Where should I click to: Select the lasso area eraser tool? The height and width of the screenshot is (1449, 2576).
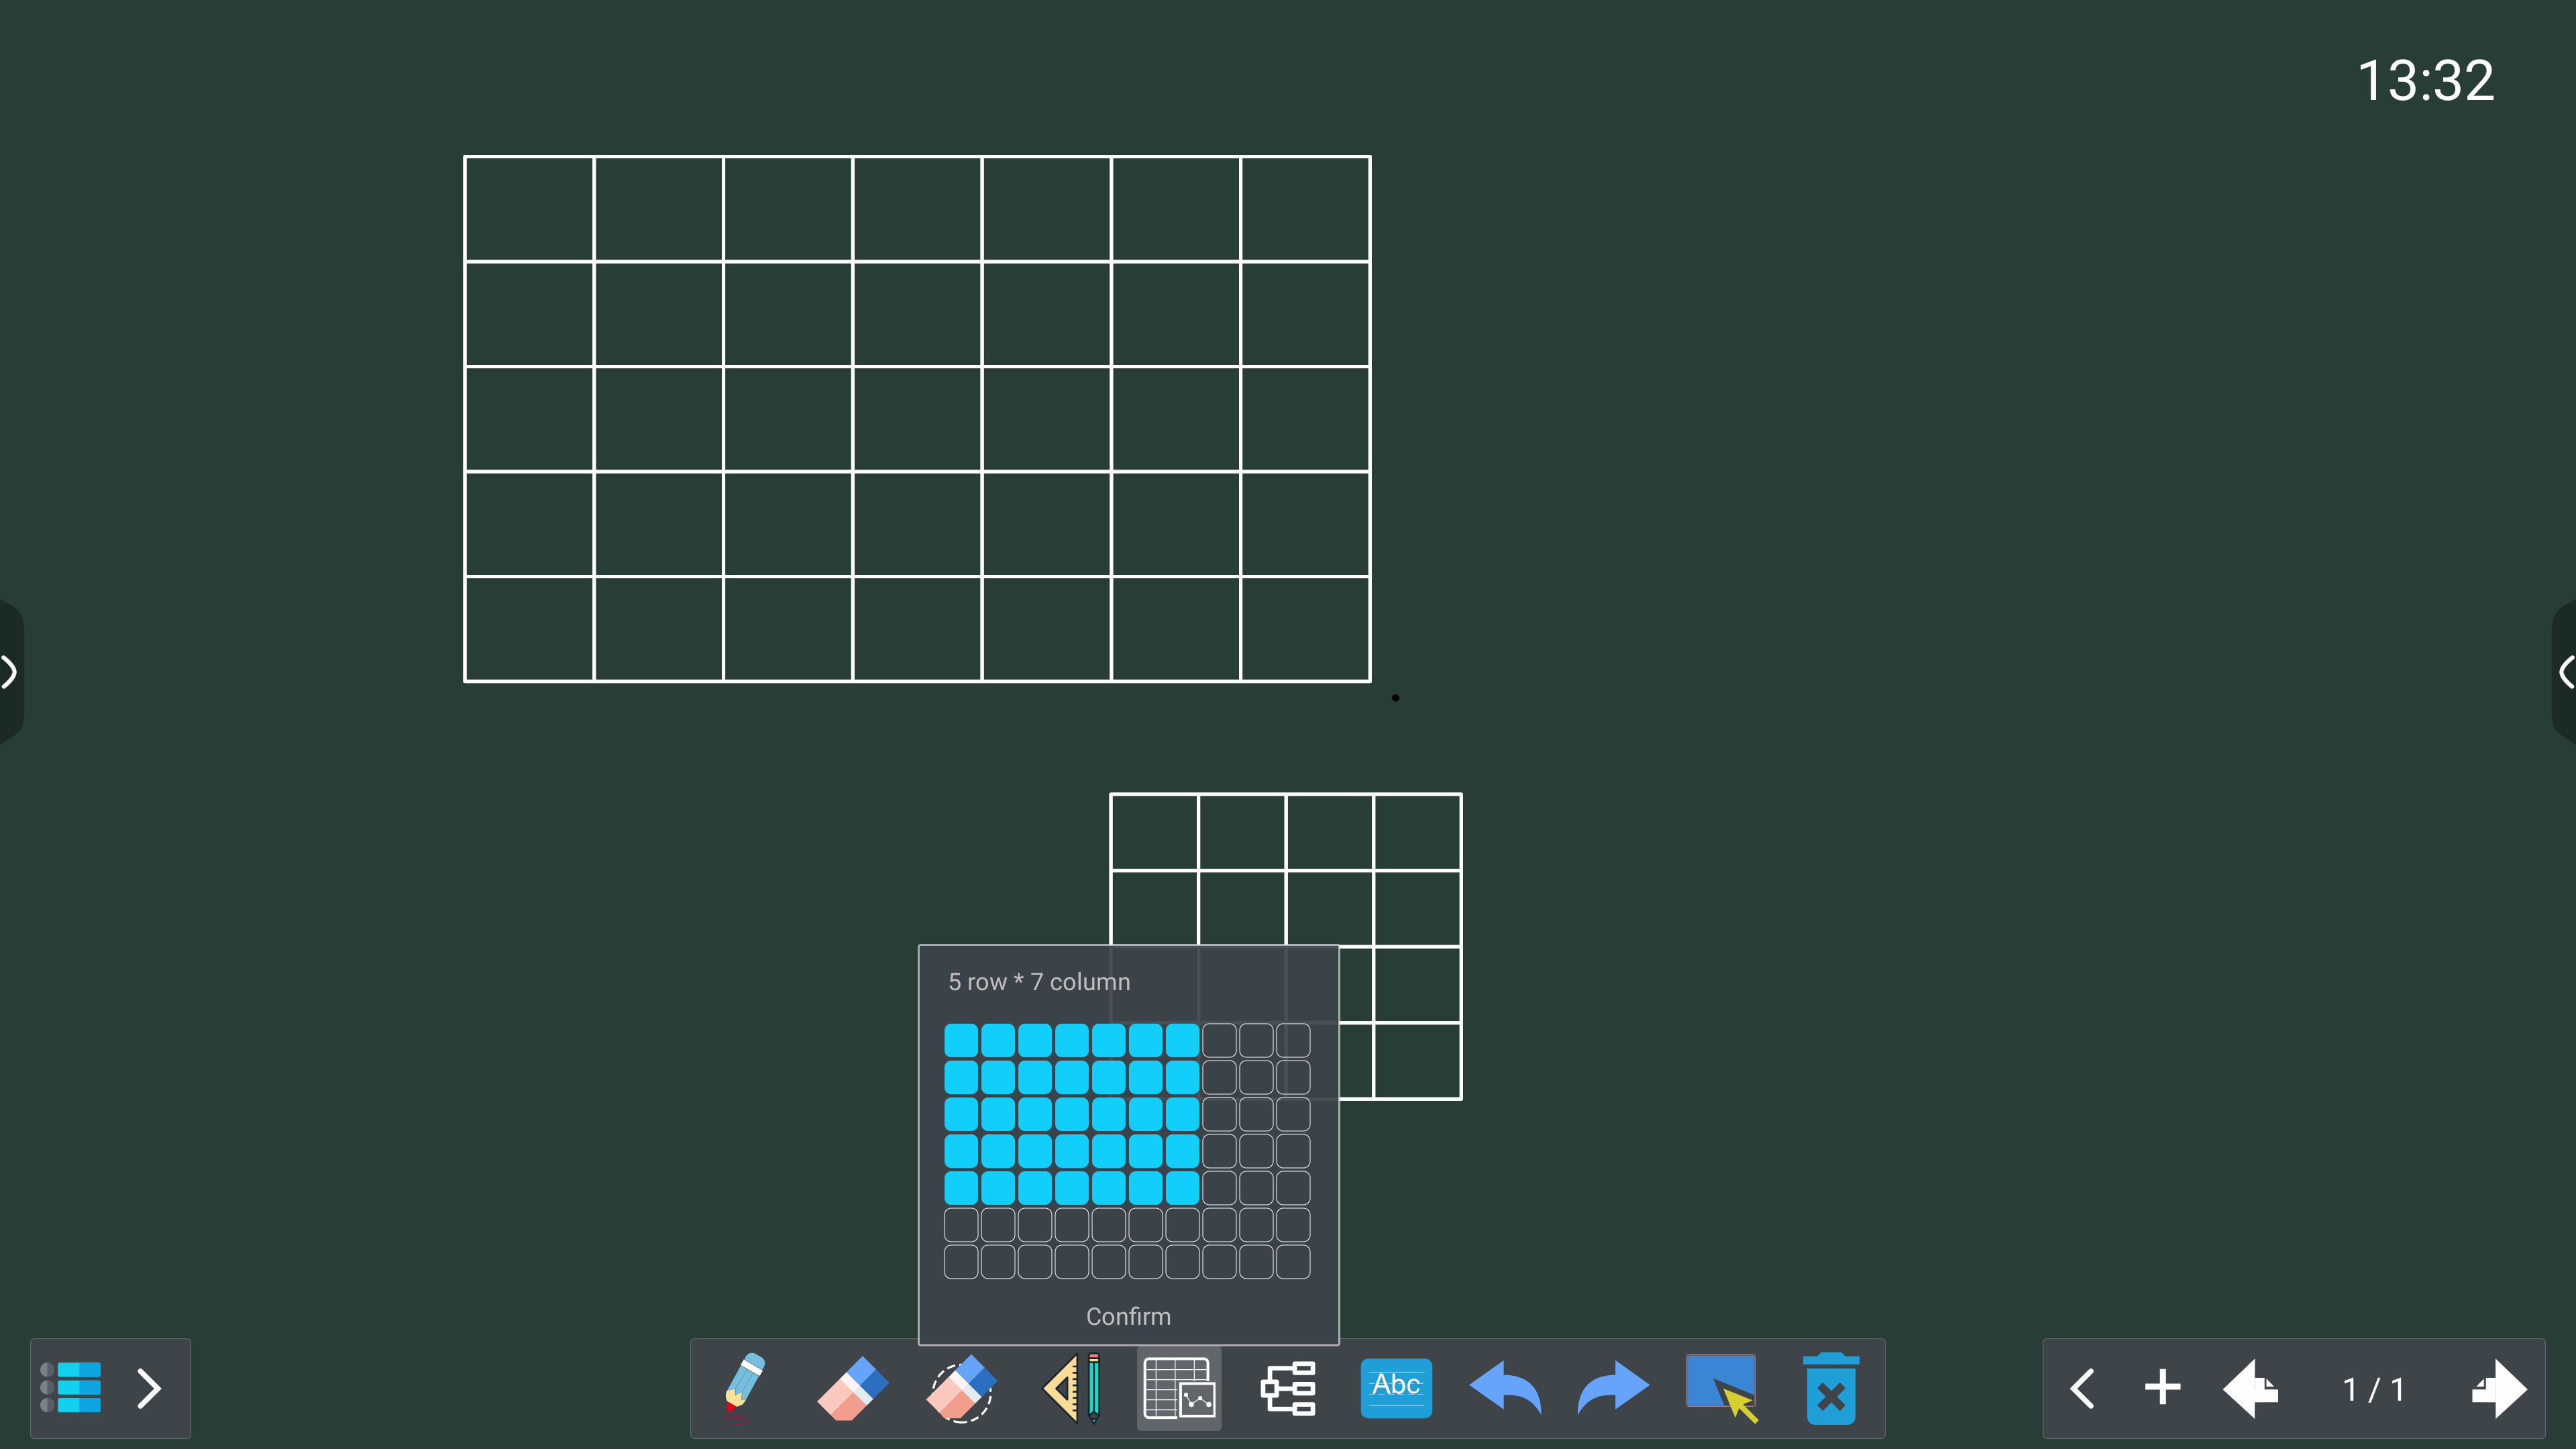[x=961, y=1387]
